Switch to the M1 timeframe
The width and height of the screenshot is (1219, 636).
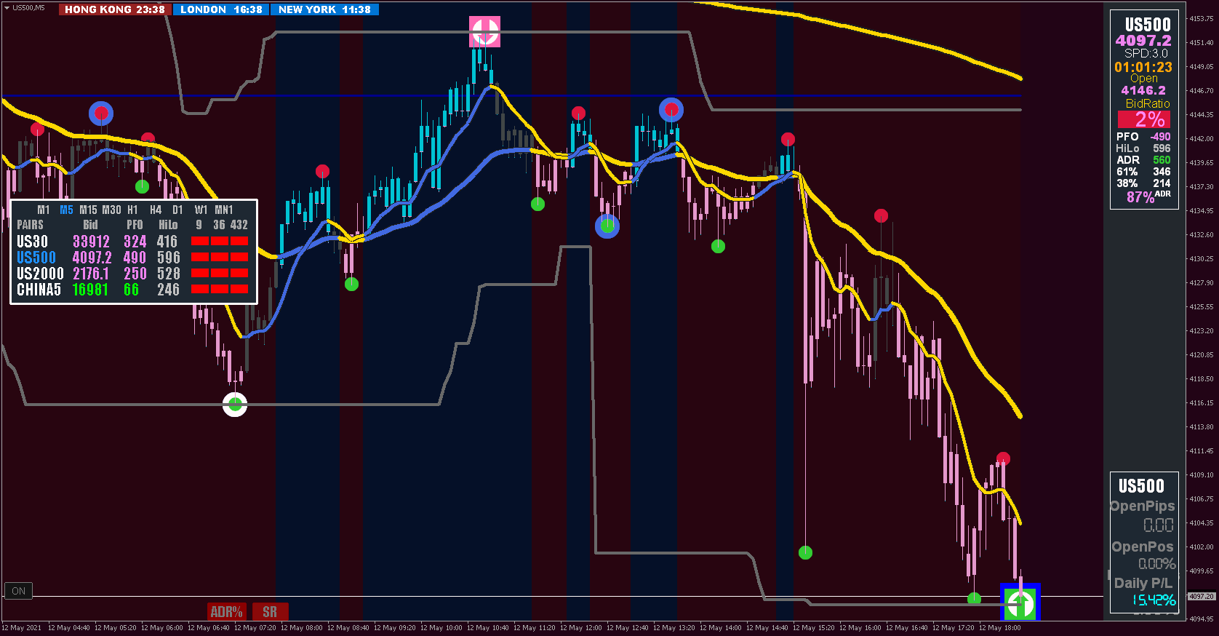44,210
